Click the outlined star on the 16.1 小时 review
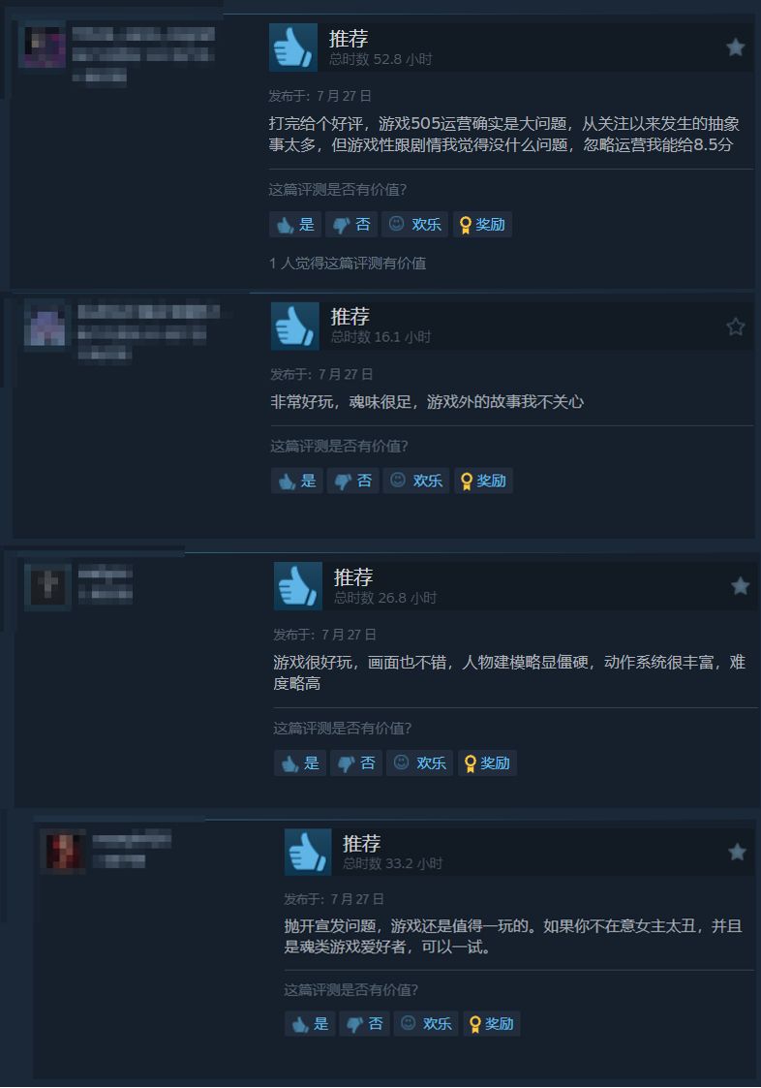Screen dimensions: 761x1088 pyautogui.click(x=735, y=326)
